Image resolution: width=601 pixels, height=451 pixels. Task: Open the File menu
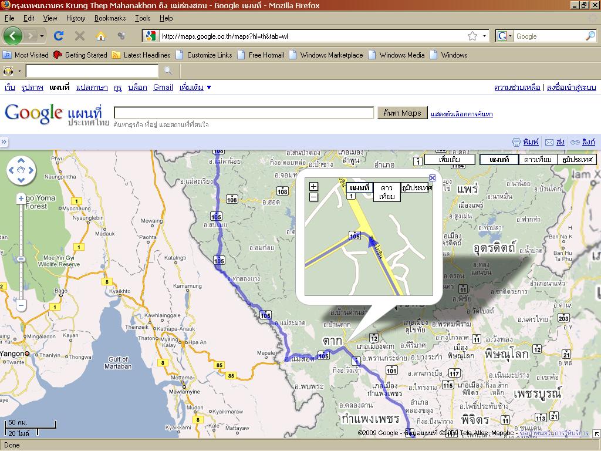[x=9, y=18]
